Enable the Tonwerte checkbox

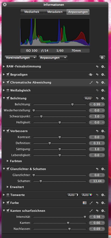(x=8, y=195)
